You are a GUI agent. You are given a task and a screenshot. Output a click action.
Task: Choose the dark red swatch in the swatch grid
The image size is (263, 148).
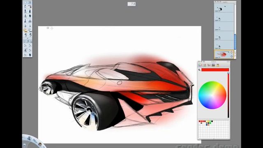click(205, 121)
